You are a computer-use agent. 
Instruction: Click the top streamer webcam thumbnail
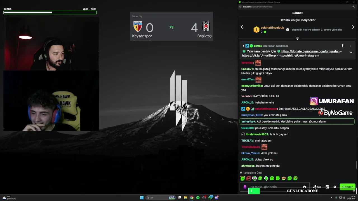click(x=51, y=44)
